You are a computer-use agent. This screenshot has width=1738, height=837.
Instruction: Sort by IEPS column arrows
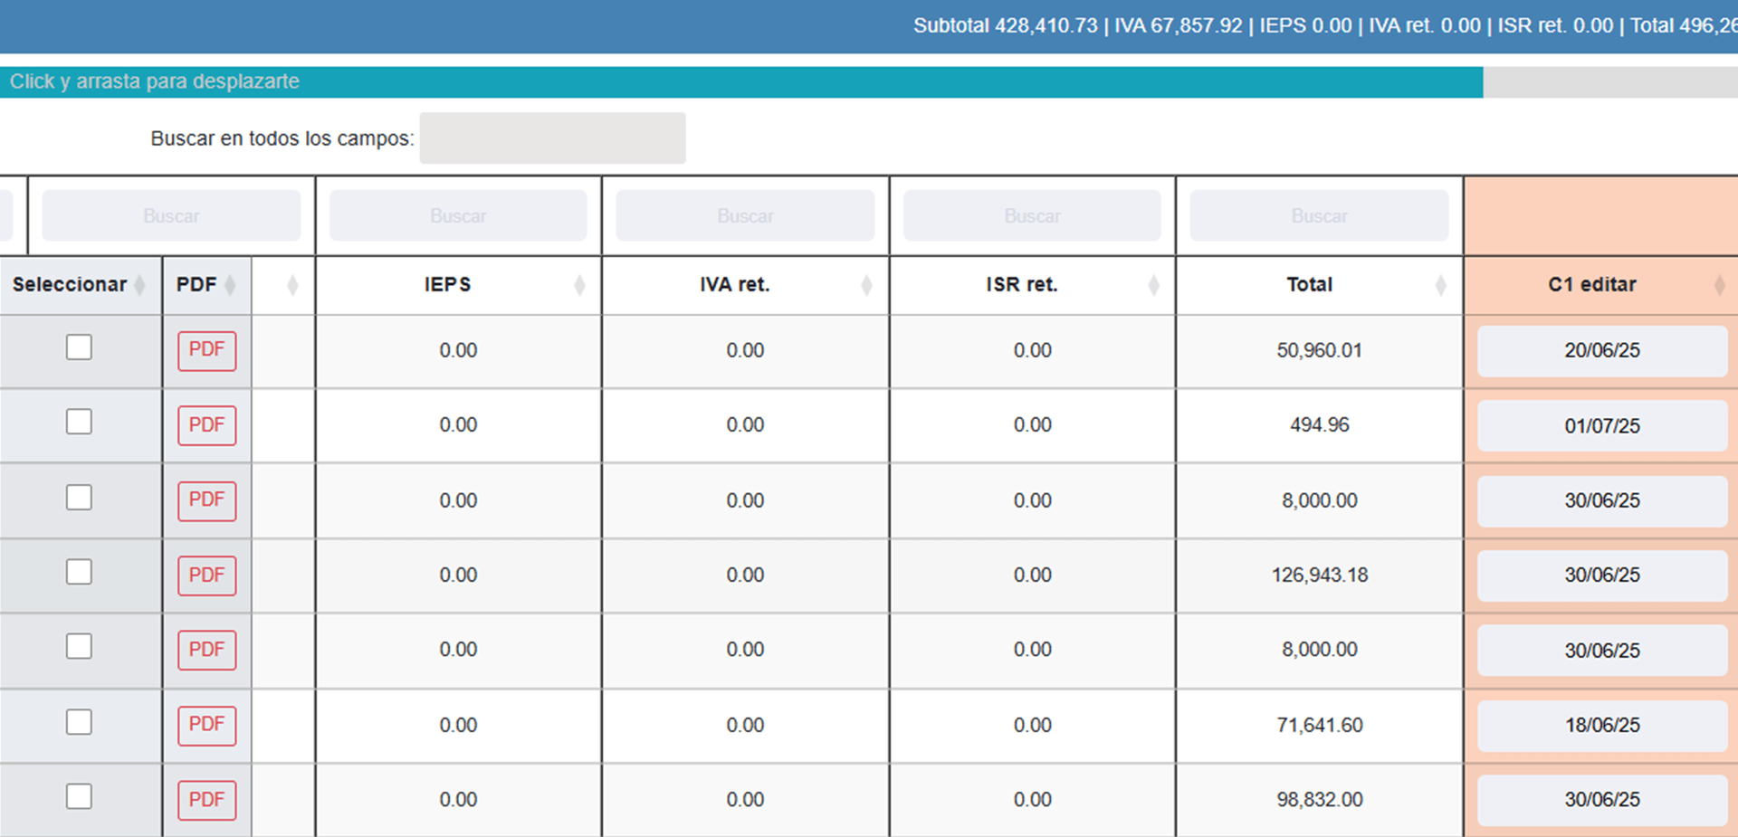[579, 286]
